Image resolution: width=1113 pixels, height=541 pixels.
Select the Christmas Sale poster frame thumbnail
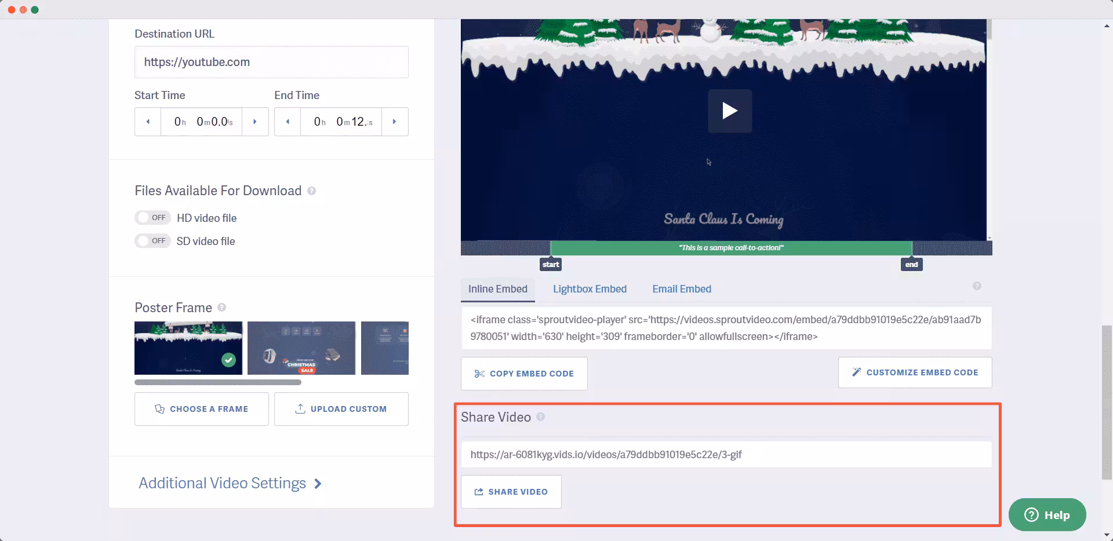coord(301,348)
